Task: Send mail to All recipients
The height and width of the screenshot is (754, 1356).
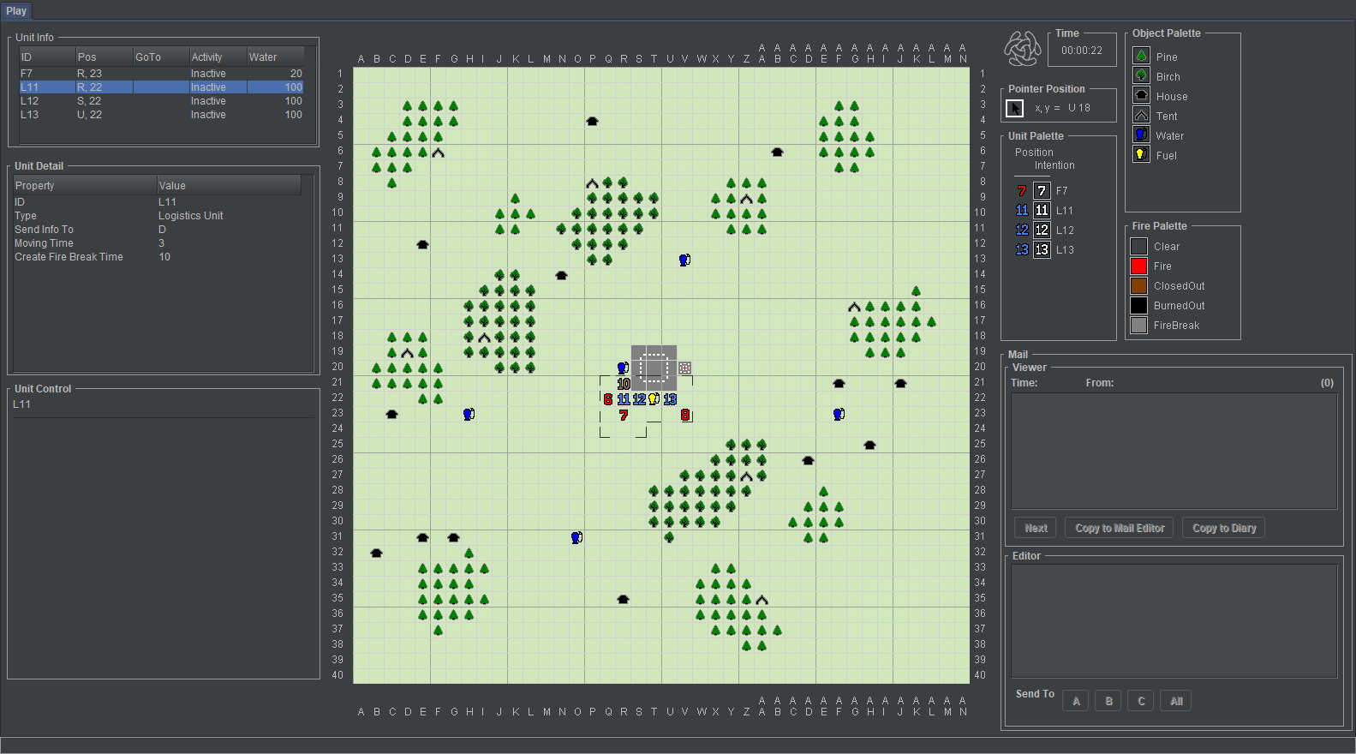Action: (1176, 702)
